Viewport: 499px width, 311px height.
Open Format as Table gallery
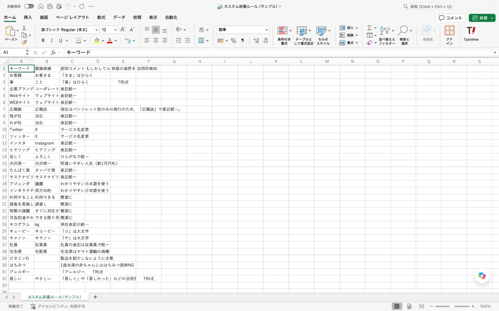(304, 36)
